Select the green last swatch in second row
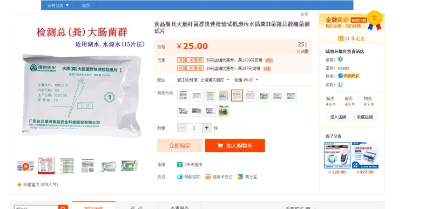 click(224, 111)
